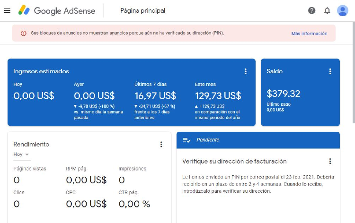Screen dimensions: 355x223
Task: Select the Este mes 129,73 US$ value
Action: 218,96
